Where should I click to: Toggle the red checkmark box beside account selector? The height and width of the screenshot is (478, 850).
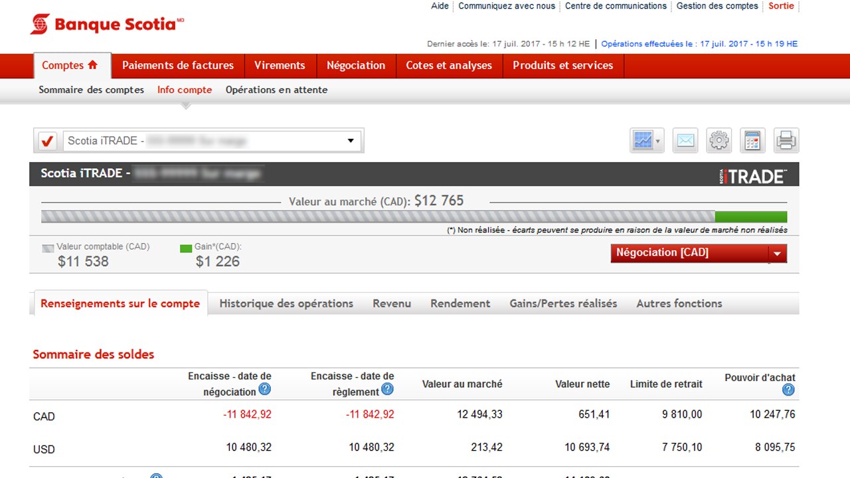47,141
